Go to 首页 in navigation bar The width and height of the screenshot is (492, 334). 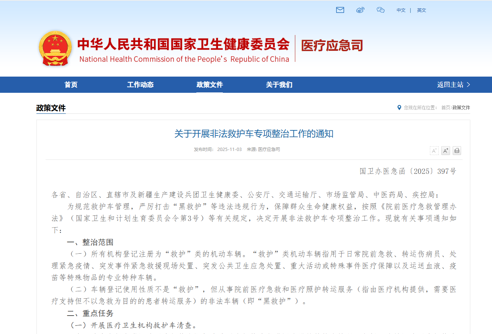coord(71,85)
